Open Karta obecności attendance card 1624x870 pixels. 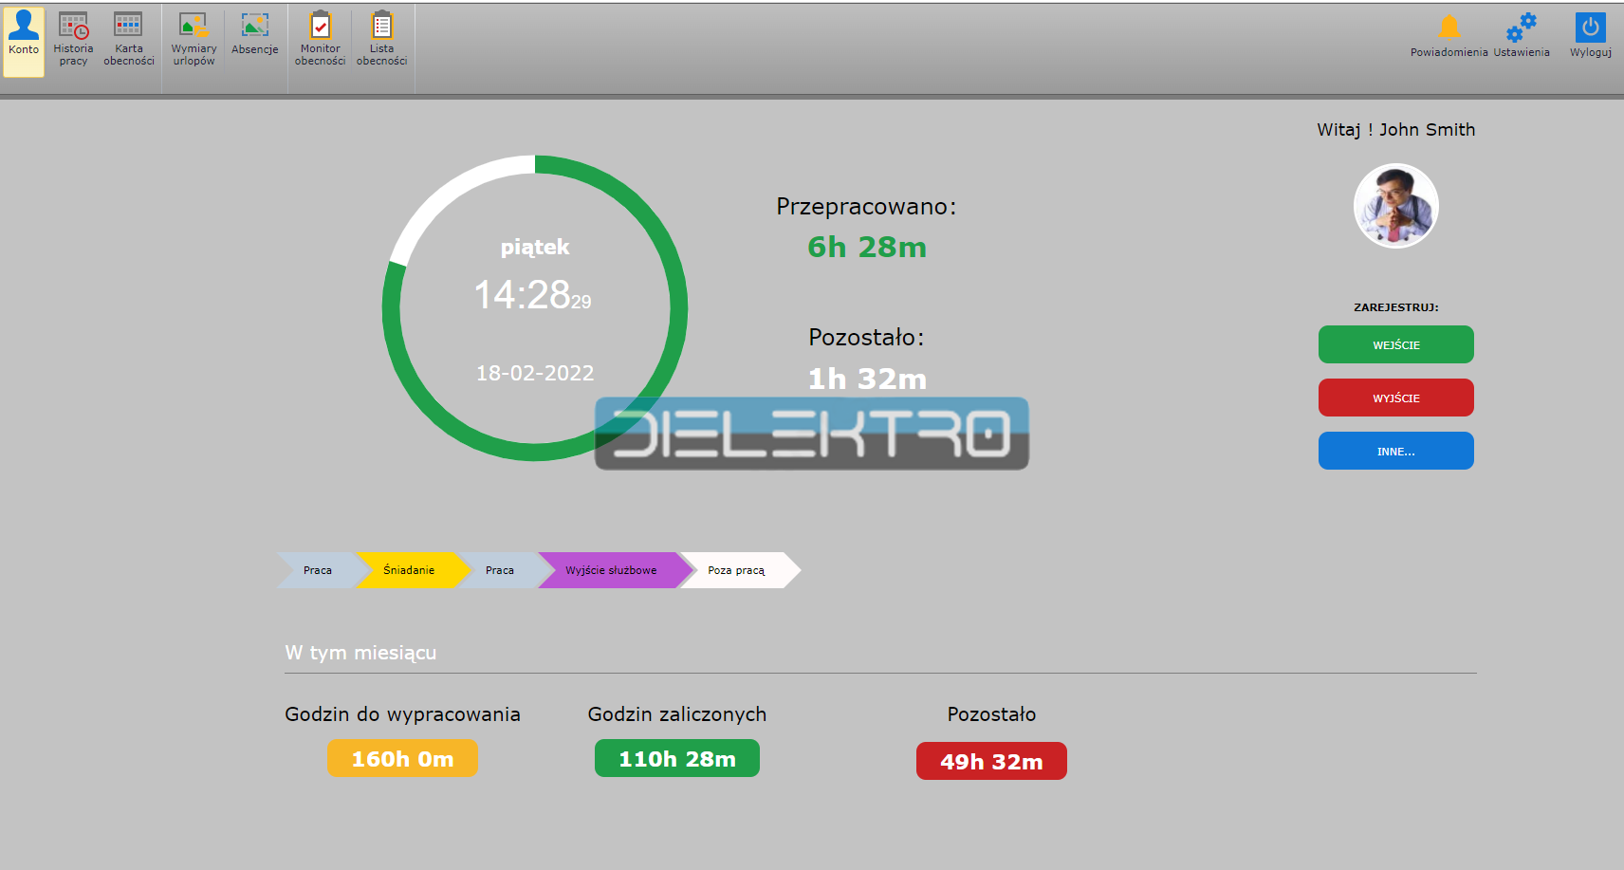pyautogui.click(x=129, y=39)
